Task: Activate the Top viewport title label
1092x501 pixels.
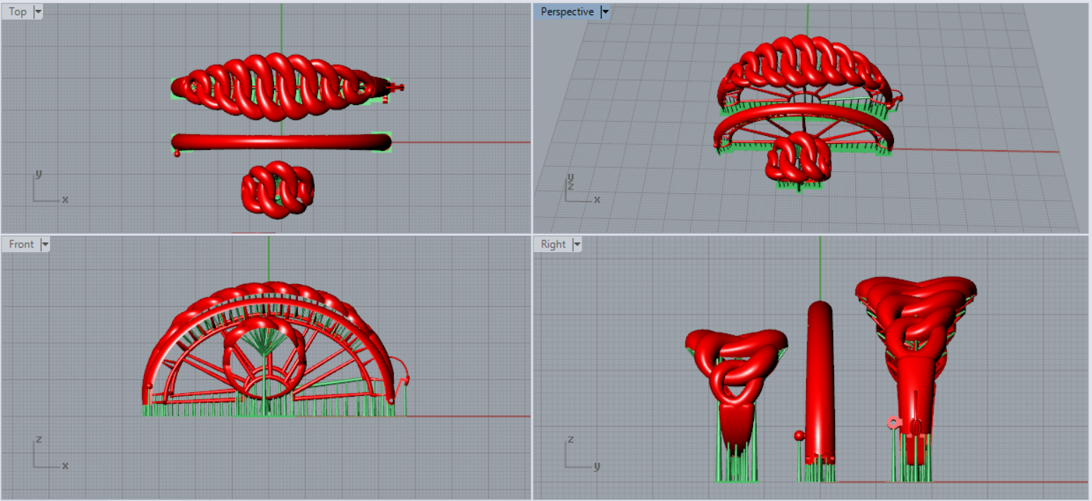Action: point(18,12)
